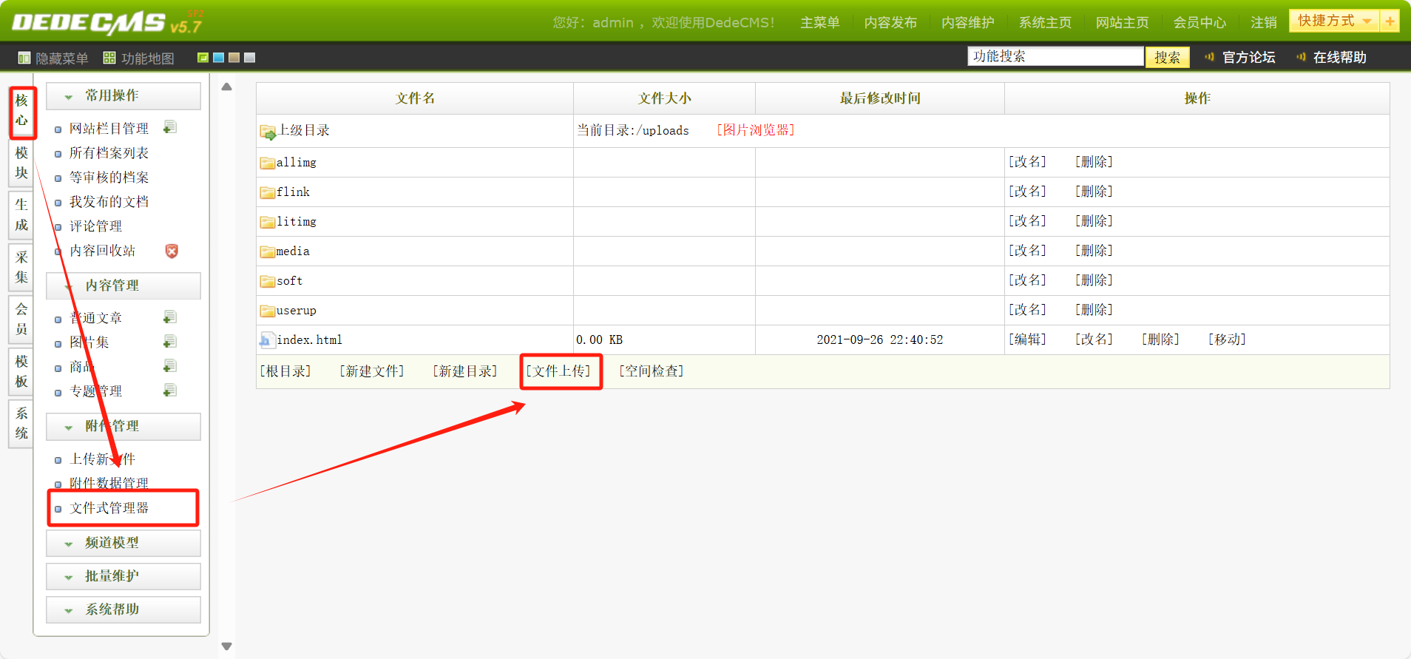Viewport: 1411px width, 659px height.
Task: Click 空间检查 link
Action: 652,371
